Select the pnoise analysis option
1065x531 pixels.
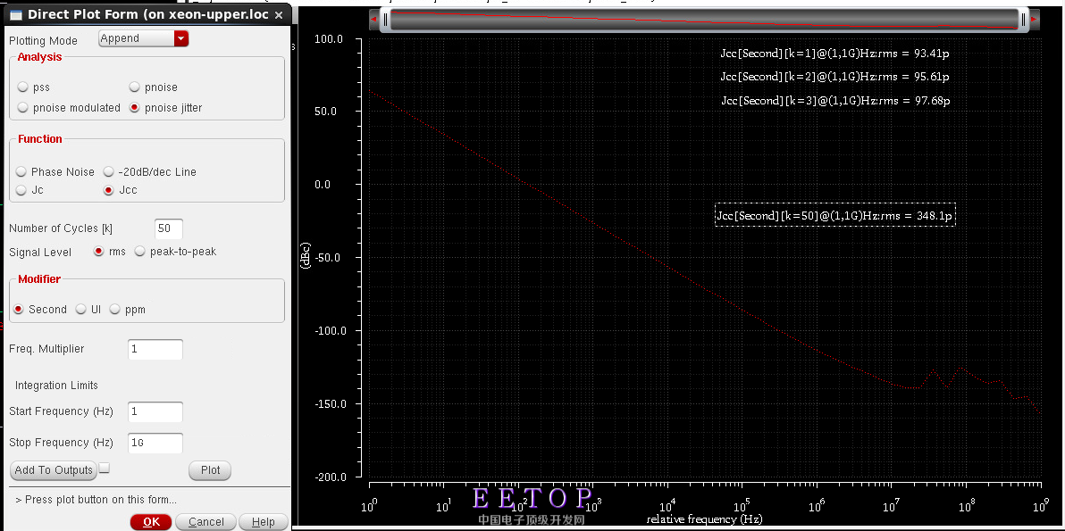coord(135,87)
